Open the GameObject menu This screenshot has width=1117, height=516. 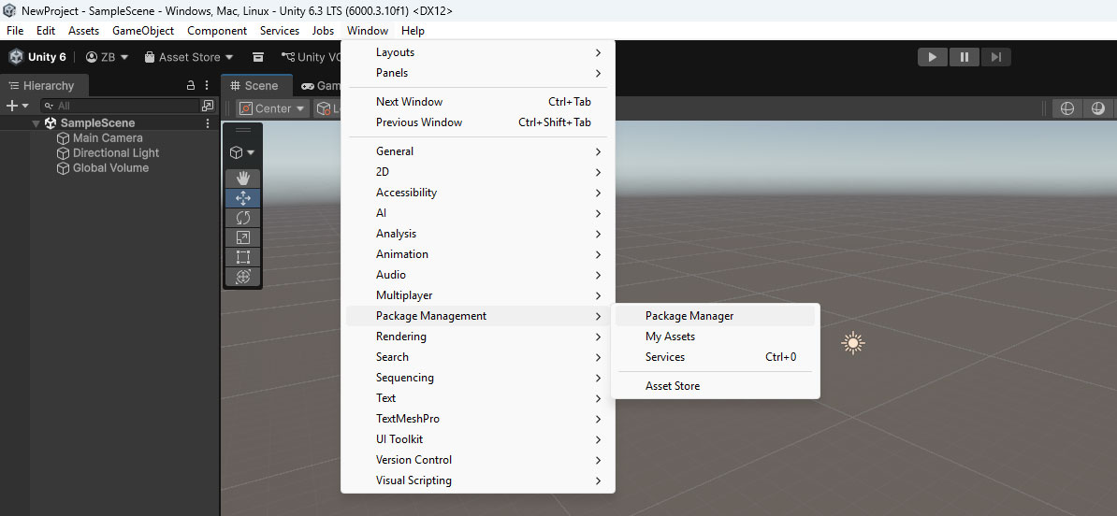tap(143, 31)
